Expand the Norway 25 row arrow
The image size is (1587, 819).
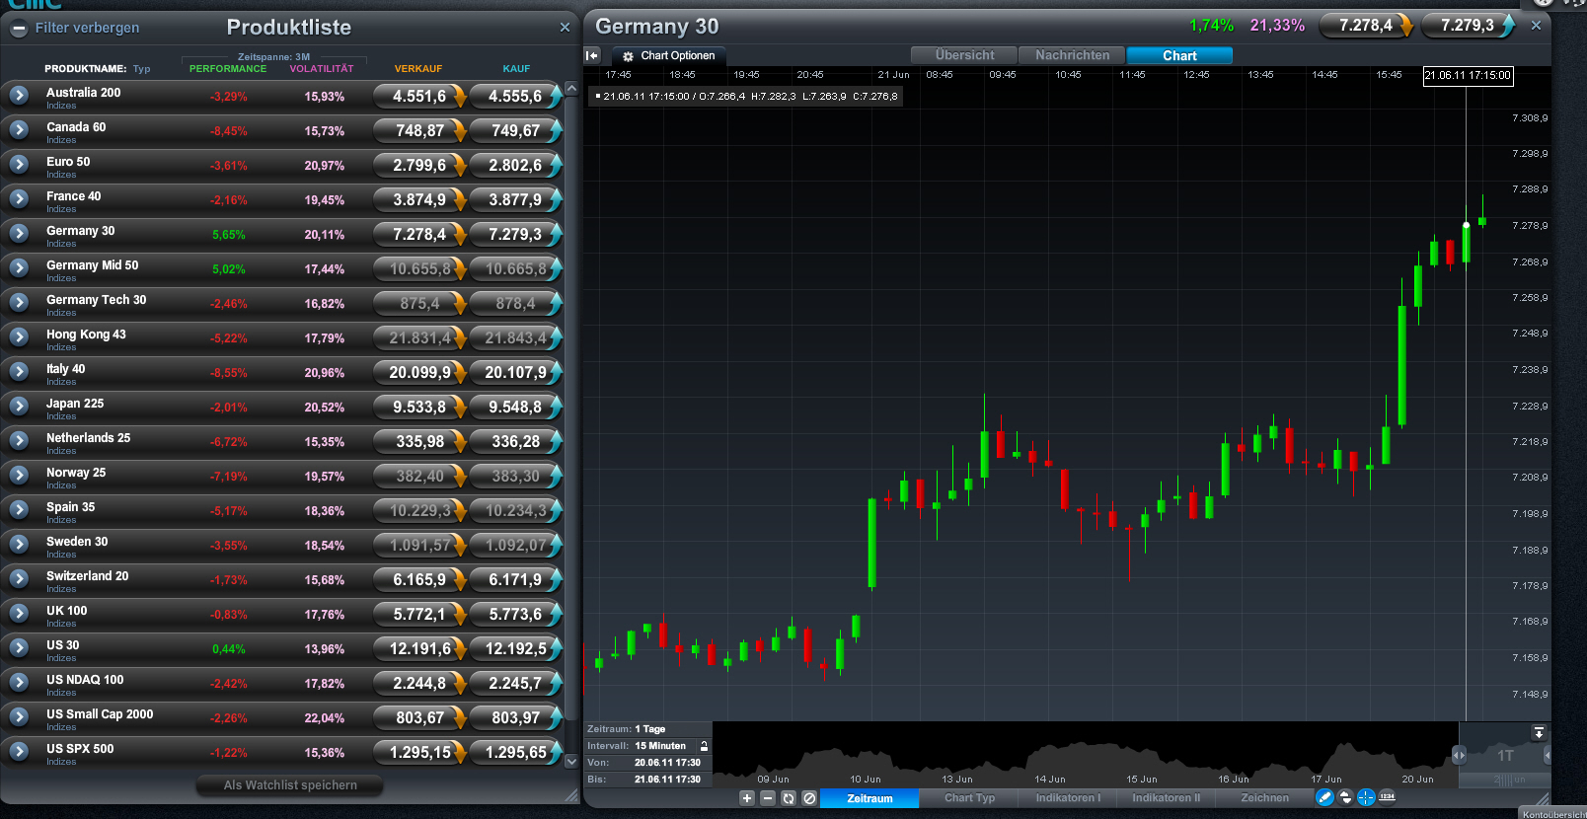click(19, 475)
